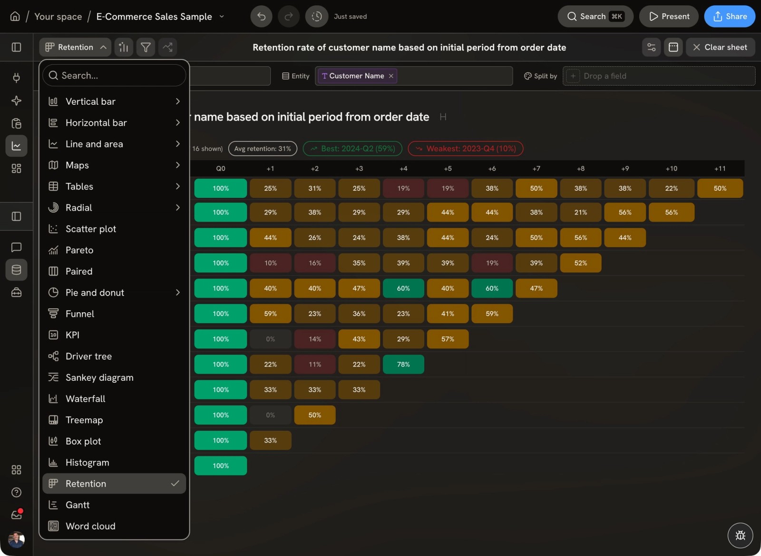Screen dimensions: 761x556
Task: Open the comments speech bubble icon
Action: click(16, 247)
